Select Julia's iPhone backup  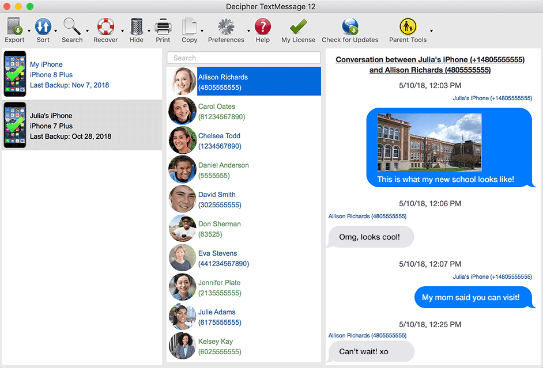pyautogui.click(x=81, y=125)
